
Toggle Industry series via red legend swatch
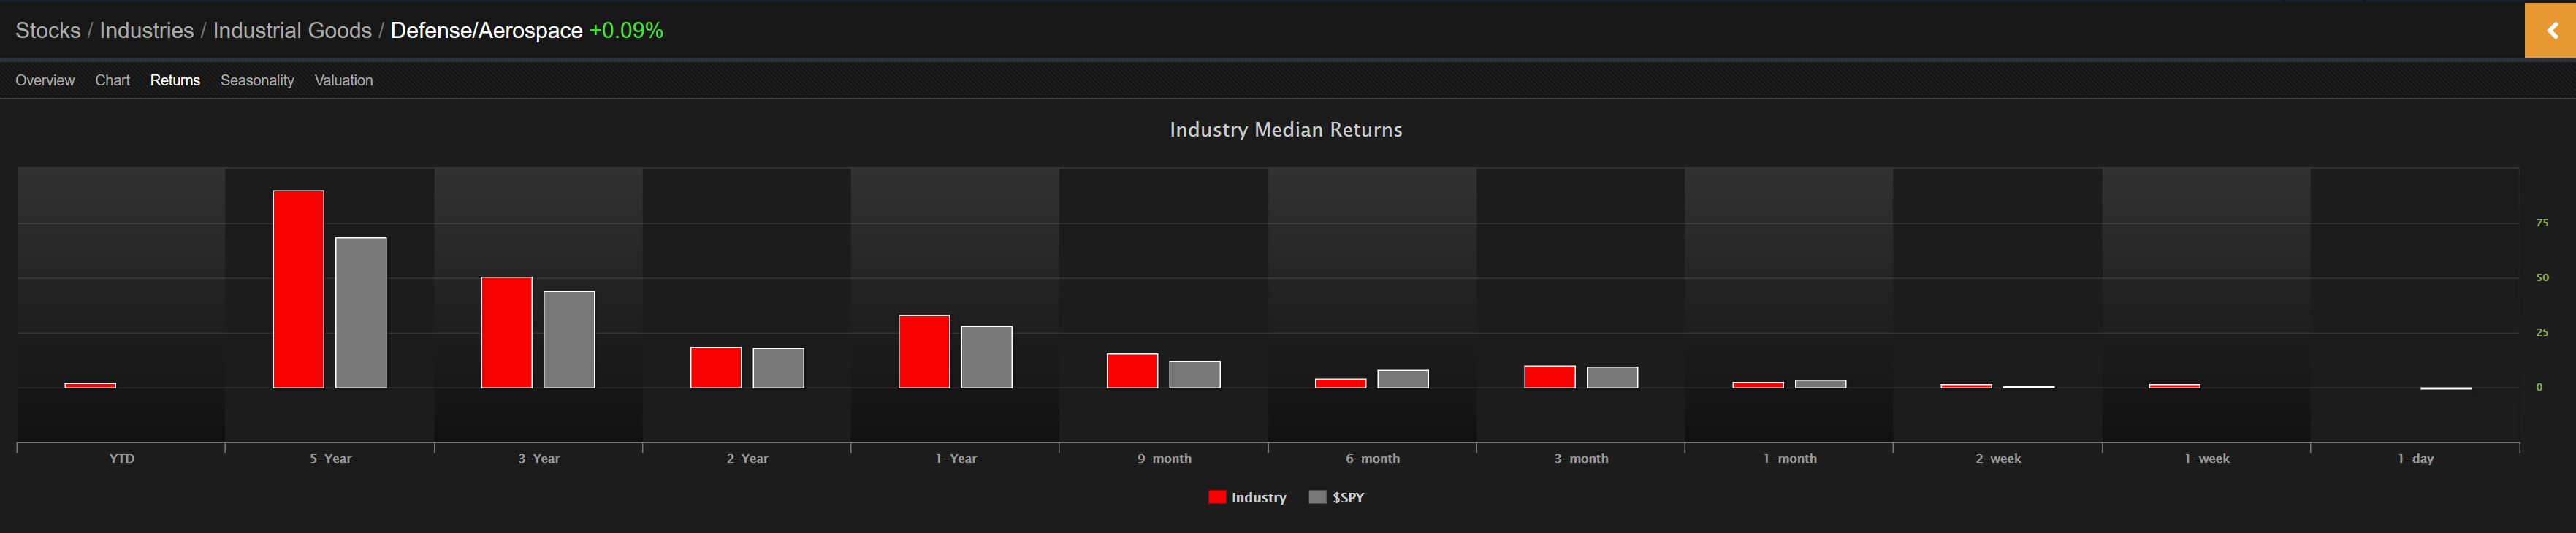click(x=1217, y=497)
